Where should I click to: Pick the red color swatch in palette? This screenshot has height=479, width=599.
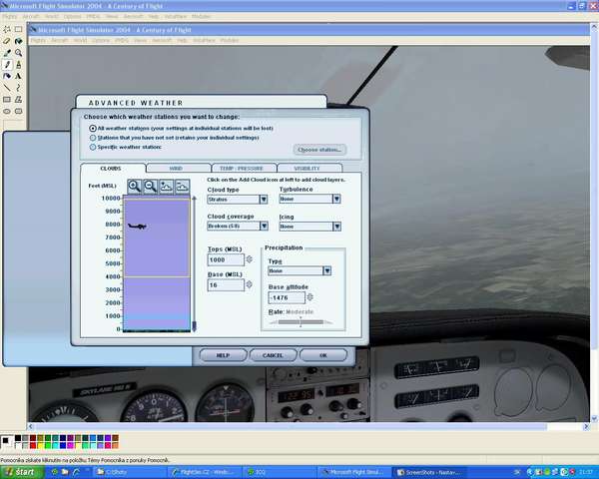(33, 445)
